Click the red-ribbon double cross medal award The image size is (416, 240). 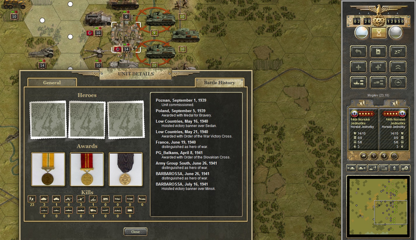pyautogui.click(x=87, y=169)
